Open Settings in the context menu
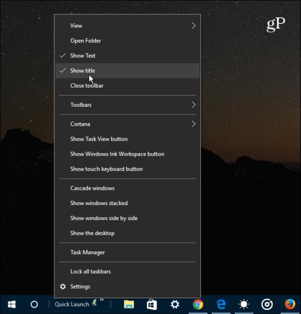301x314 pixels. pyautogui.click(x=128, y=287)
